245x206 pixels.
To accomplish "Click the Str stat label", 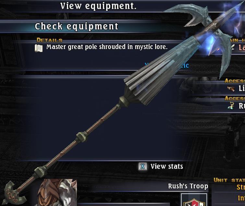I will pos(241,187).
